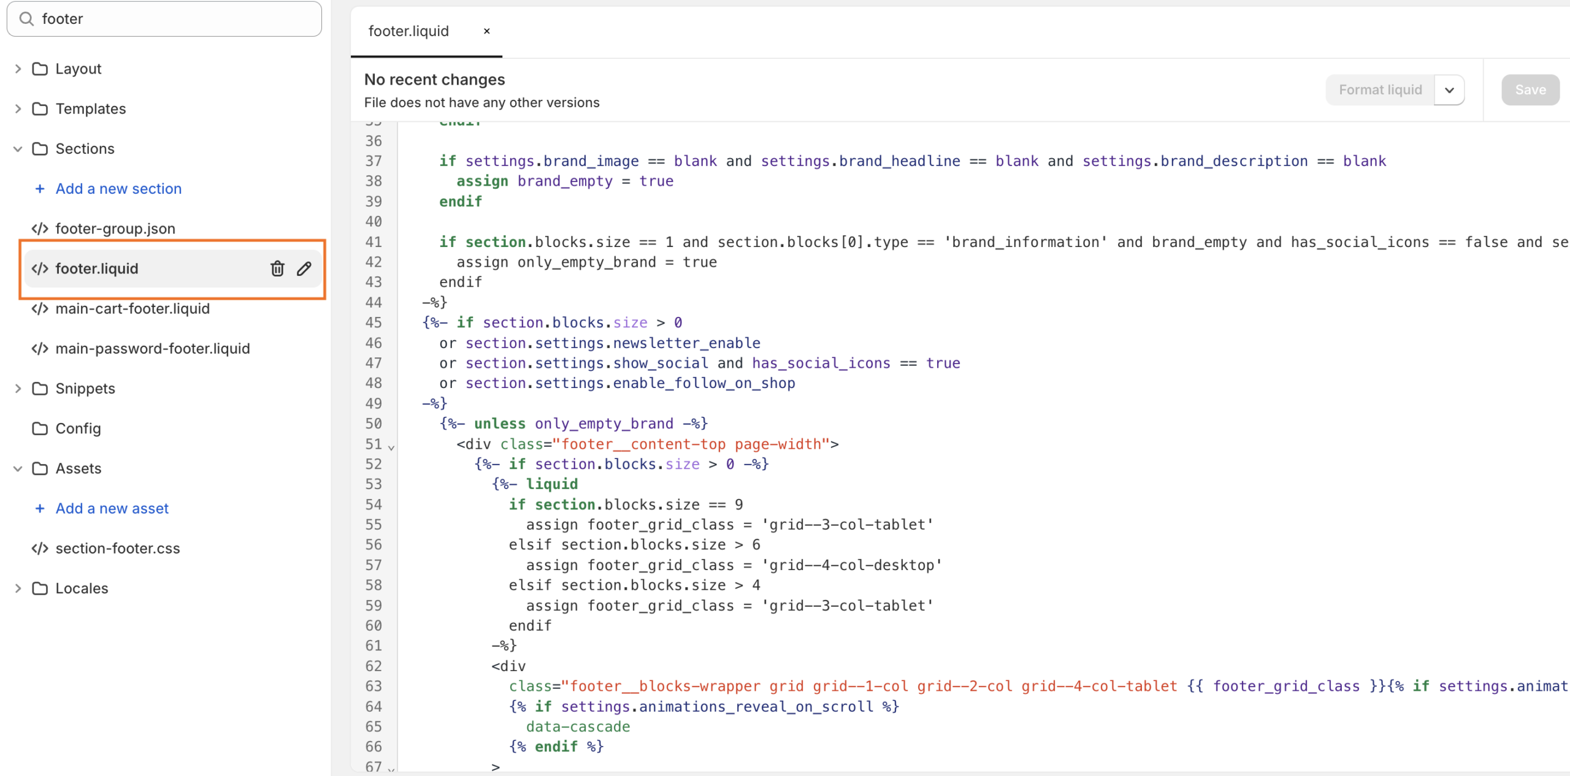Click the Sections folder icon
Image resolution: width=1570 pixels, height=776 pixels.
pos(40,148)
